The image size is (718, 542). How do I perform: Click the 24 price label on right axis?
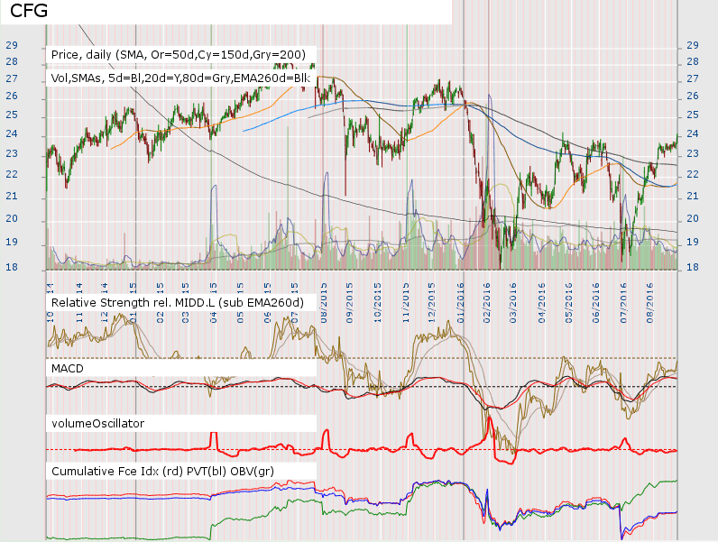pyautogui.click(x=694, y=134)
